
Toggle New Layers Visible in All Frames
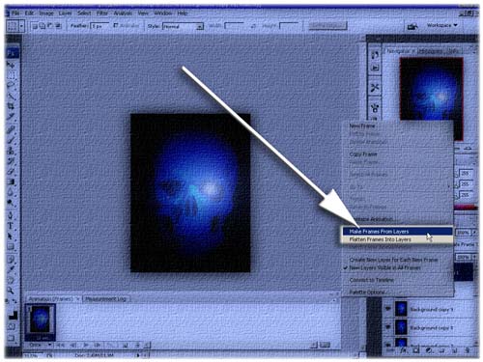pos(384,267)
